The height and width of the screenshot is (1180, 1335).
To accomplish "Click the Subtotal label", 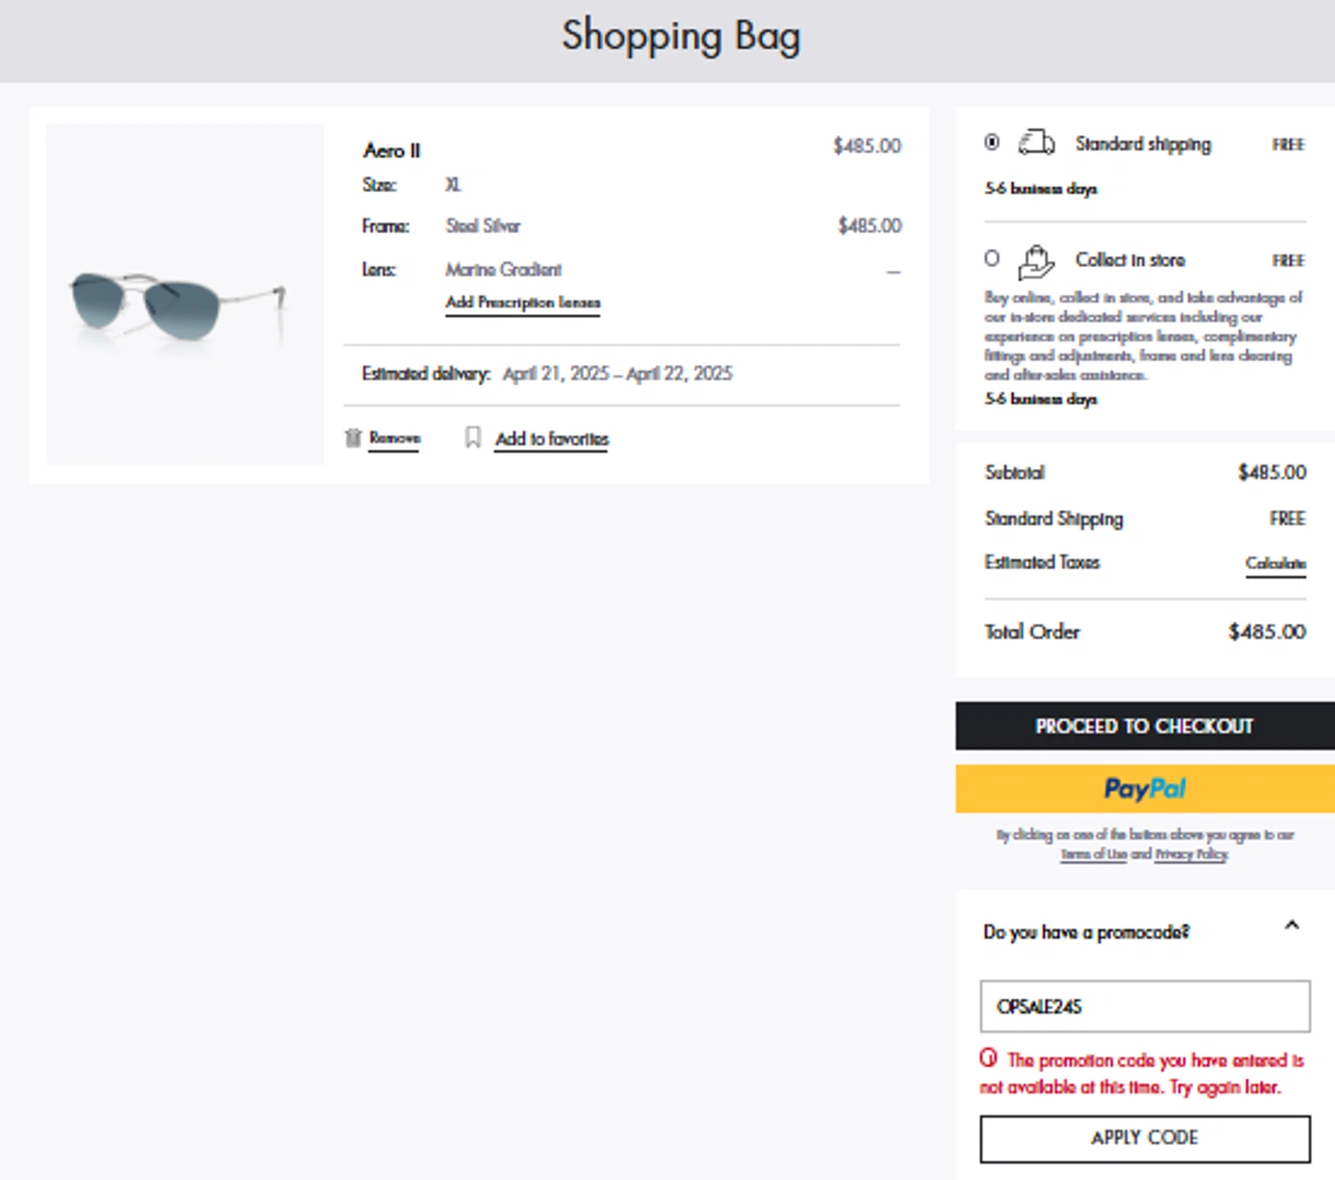I will click(x=1015, y=473).
